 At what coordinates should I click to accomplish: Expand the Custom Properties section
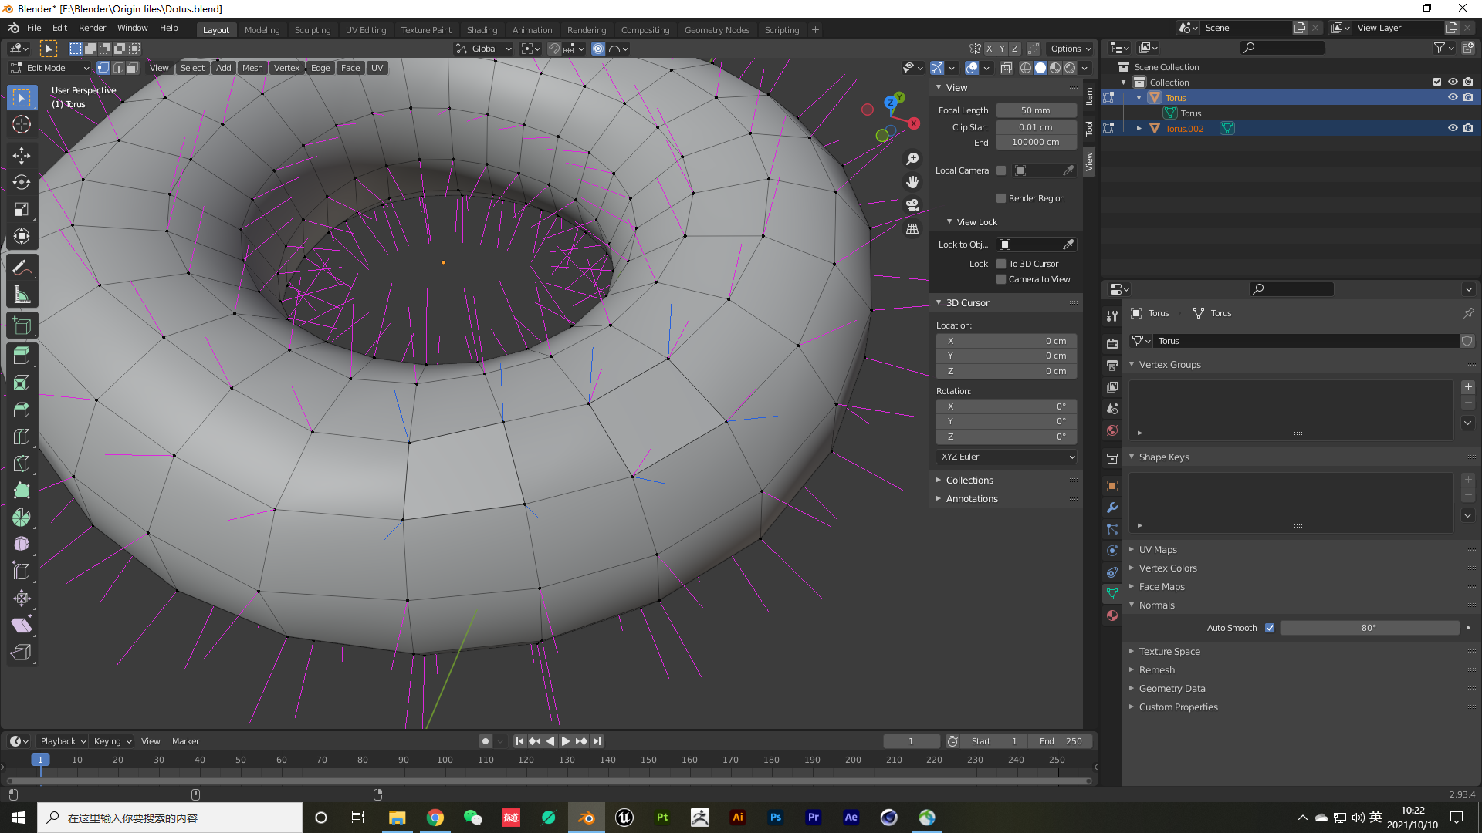tap(1133, 706)
